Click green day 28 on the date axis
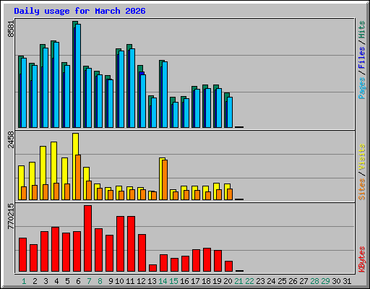This screenshot has width=370, height=289. 314,281
